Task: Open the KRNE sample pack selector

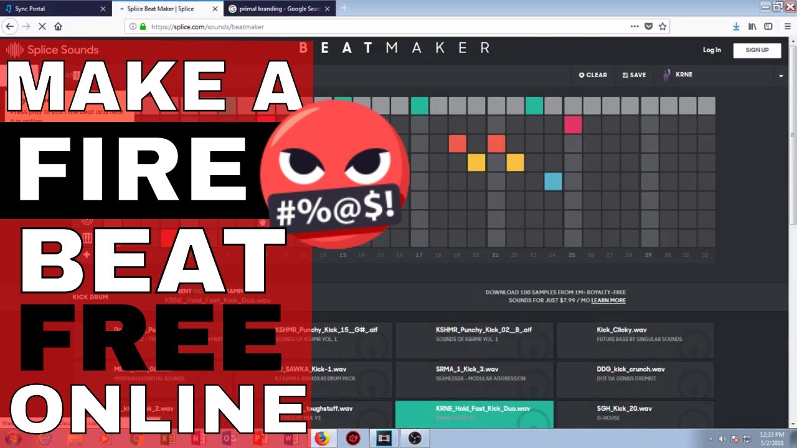Action: [678, 75]
